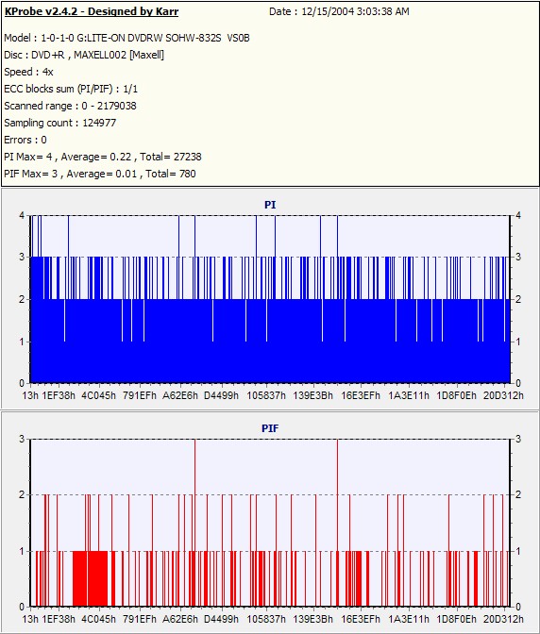
Task: Click the Disc MAXELL002 info line
Action: [84, 55]
